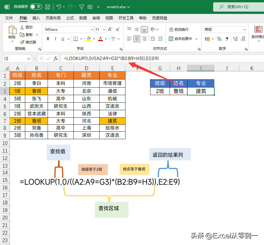
Task: Click the Undo arrow icon
Action: 59,7
